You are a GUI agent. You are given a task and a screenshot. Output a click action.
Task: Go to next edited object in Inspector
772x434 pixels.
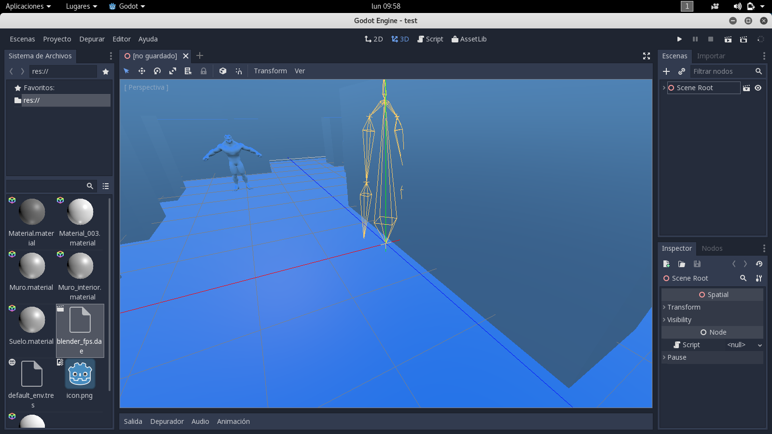tap(745, 264)
